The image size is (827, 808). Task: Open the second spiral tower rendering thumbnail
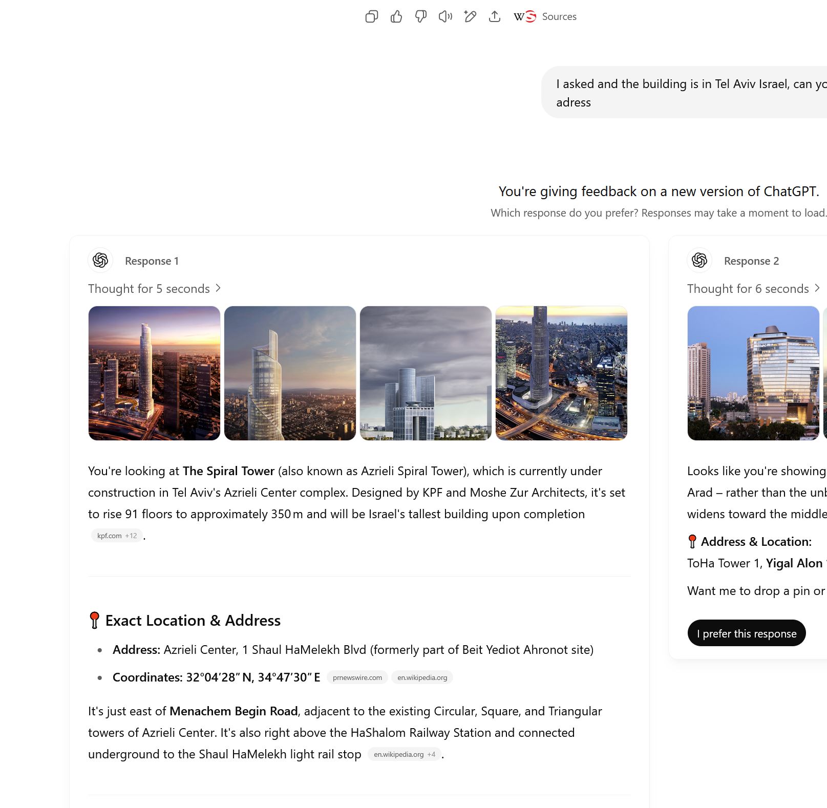[x=290, y=373]
